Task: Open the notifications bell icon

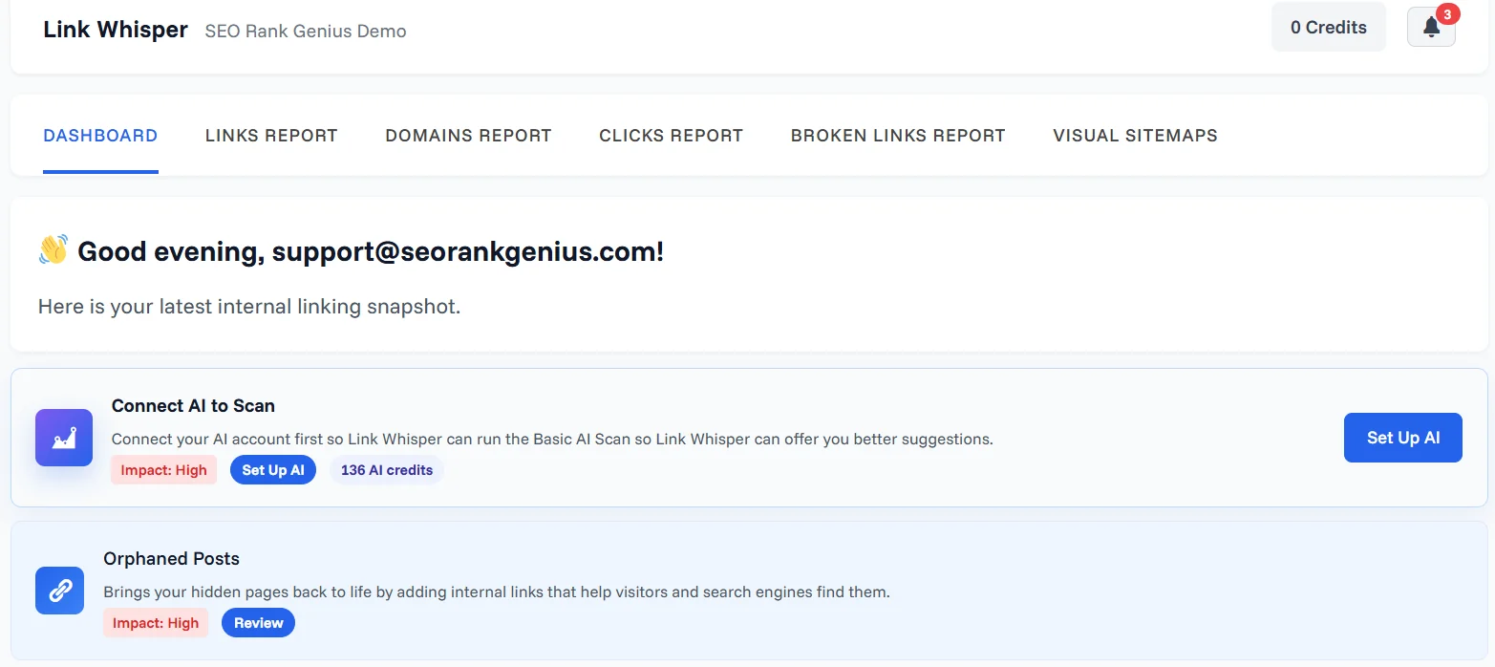Action: pos(1431,28)
